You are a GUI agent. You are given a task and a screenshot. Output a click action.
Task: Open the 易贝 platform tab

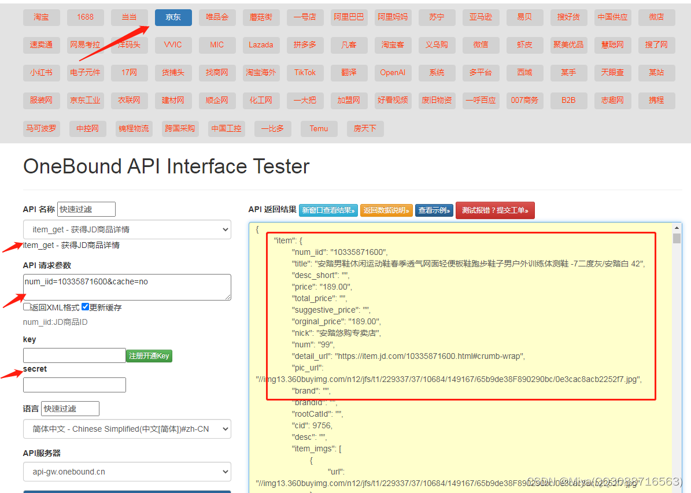tap(524, 17)
